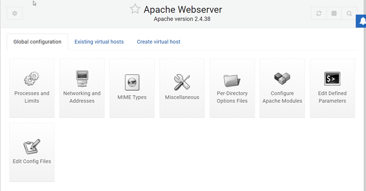366x191 pixels.
Task: Open Networking and Addresses computer icon
Action: pyautogui.click(x=82, y=78)
